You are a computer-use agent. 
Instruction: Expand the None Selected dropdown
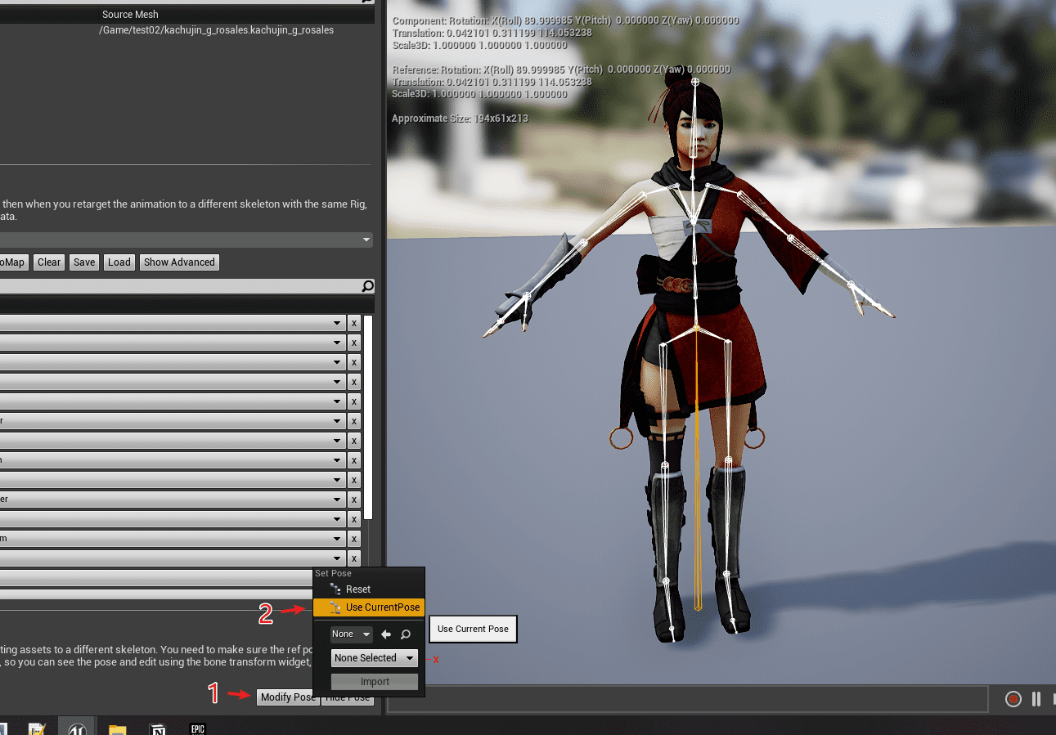375,658
